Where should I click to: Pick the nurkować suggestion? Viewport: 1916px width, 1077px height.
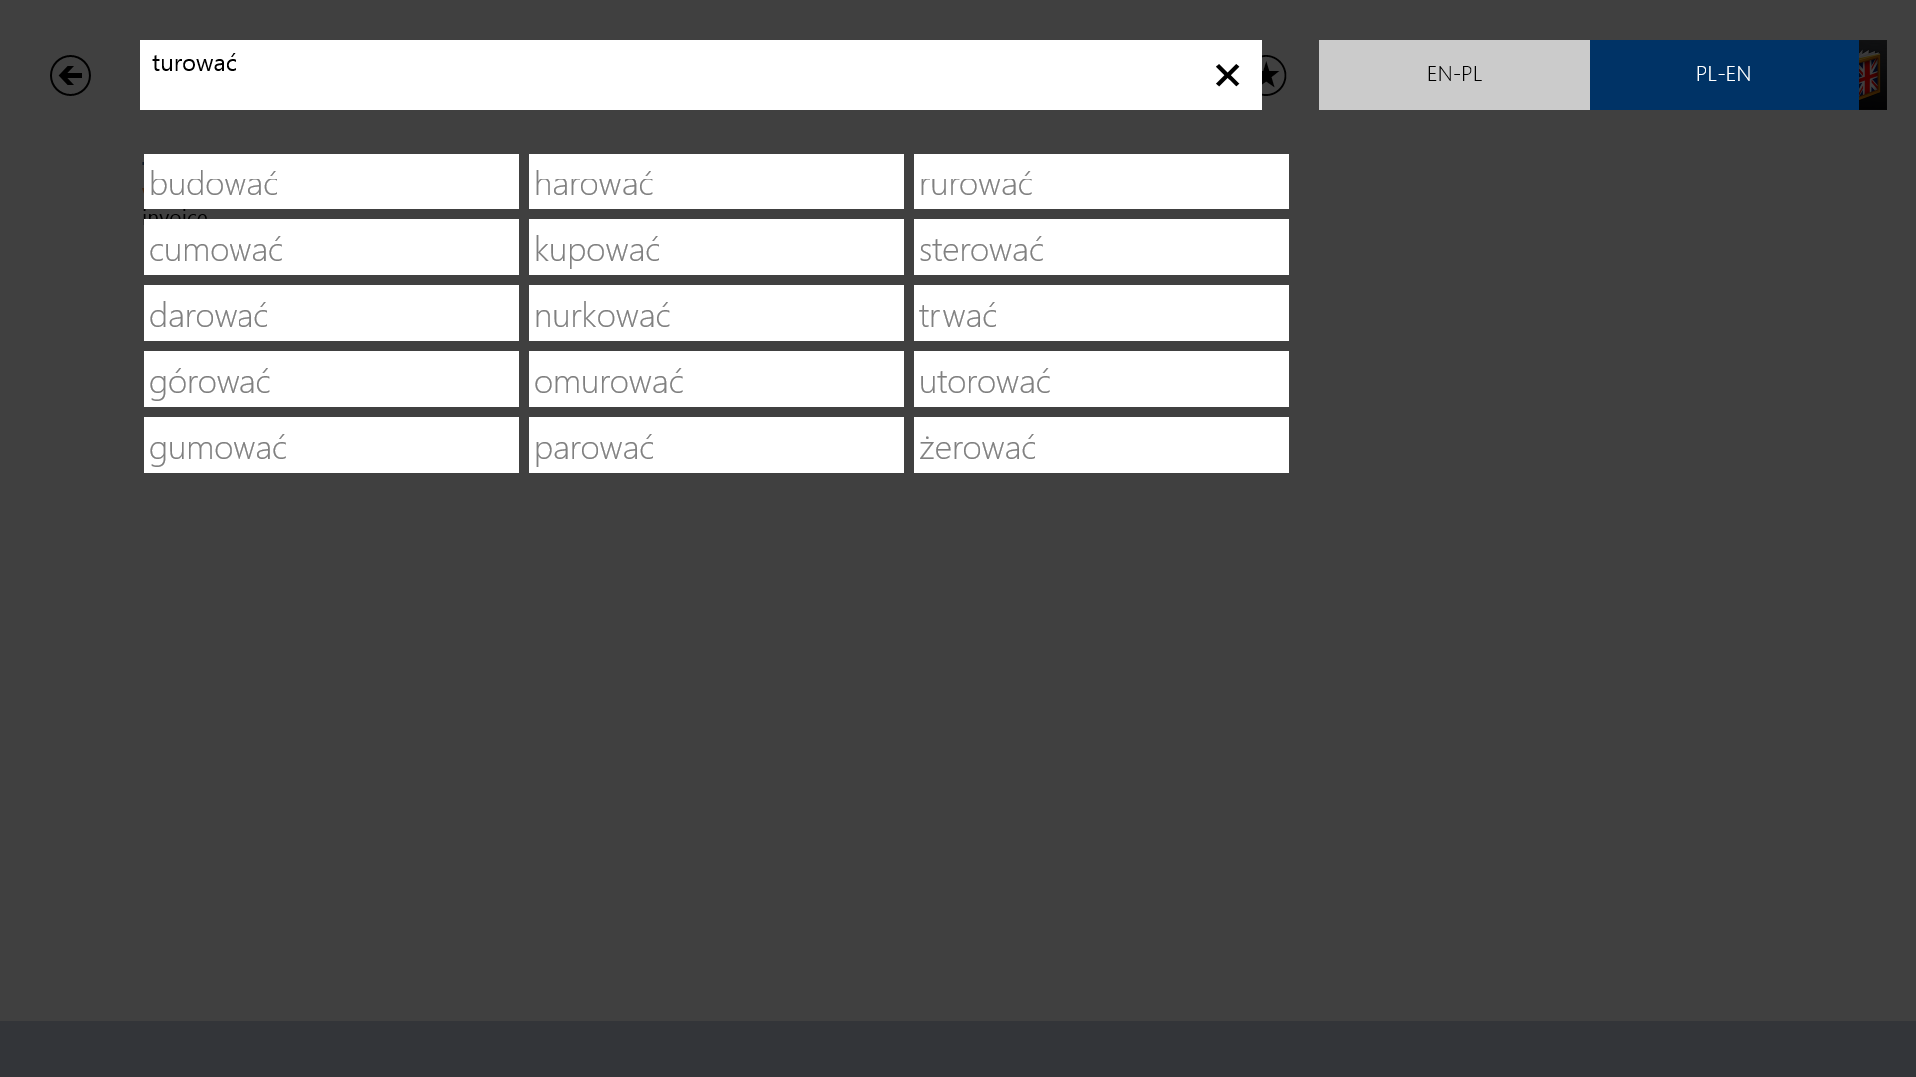(x=716, y=314)
